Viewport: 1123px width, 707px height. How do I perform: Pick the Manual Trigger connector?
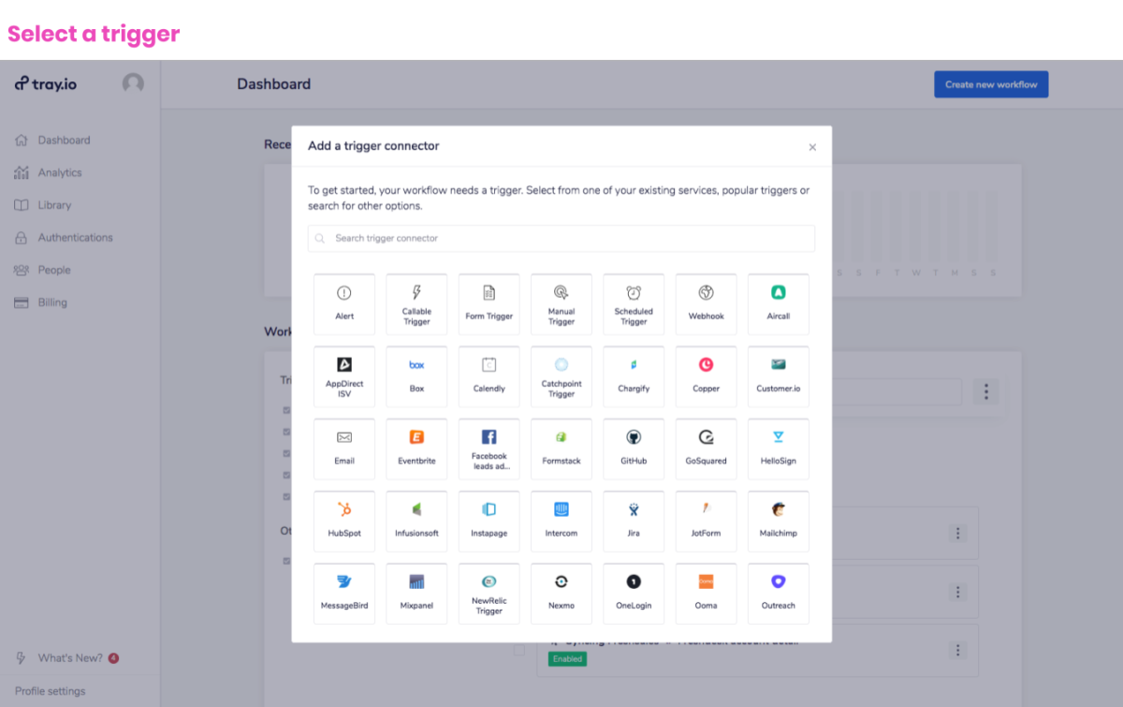561,303
